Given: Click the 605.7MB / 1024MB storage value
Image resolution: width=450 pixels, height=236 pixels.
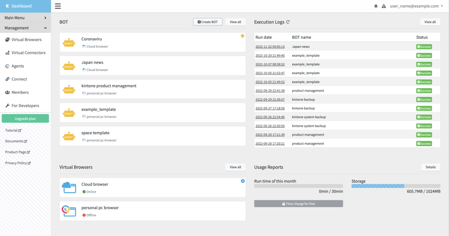Looking at the screenshot, I should coord(424,191).
